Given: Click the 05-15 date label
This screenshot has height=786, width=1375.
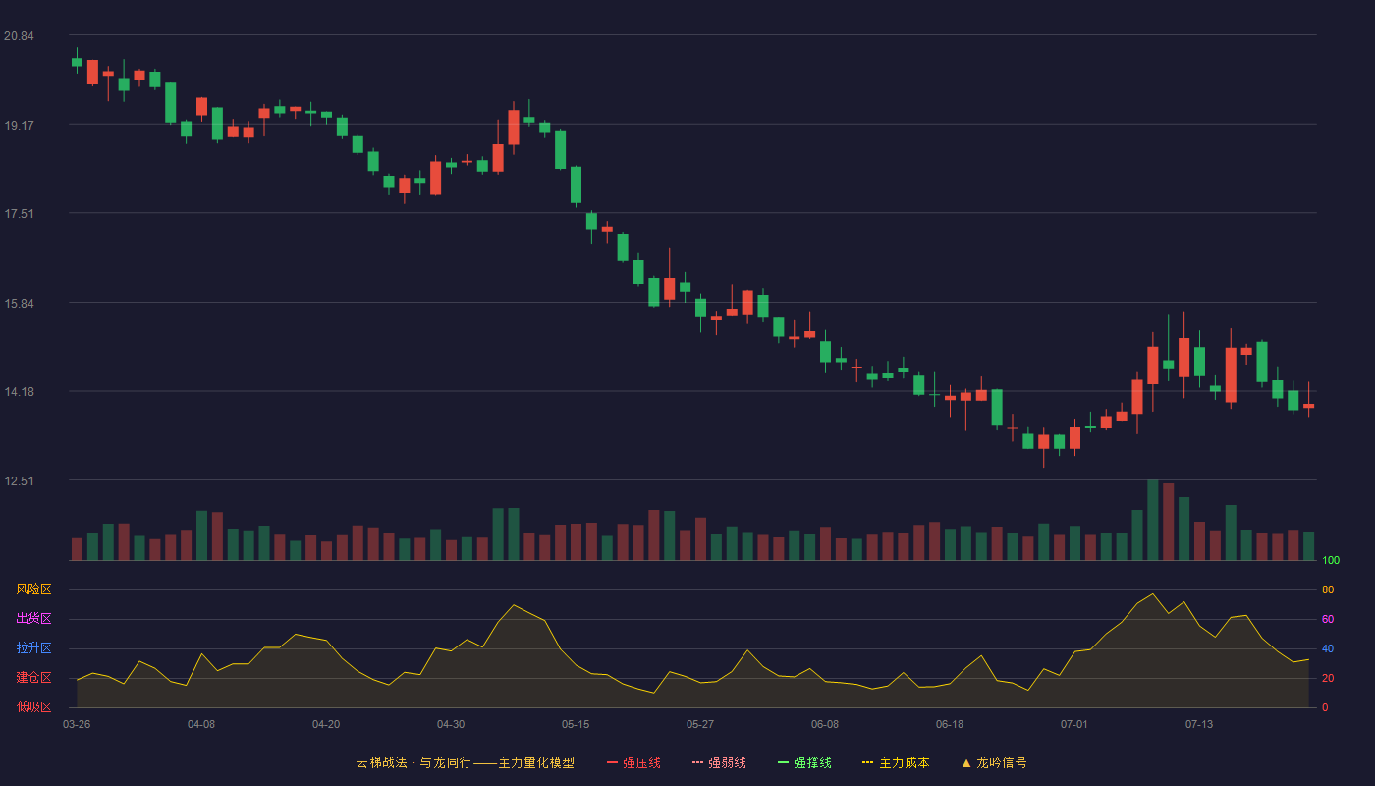Looking at the screenshot, I should pos(576,724).
